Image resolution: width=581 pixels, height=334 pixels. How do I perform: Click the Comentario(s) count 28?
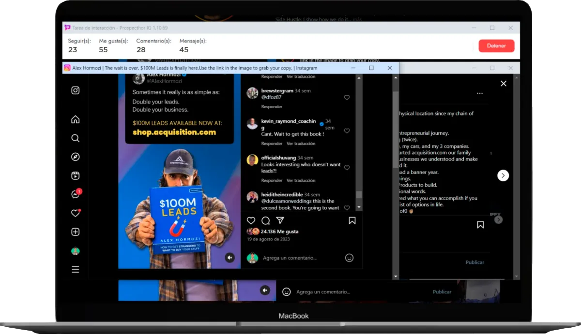click(x=141, y=50)
